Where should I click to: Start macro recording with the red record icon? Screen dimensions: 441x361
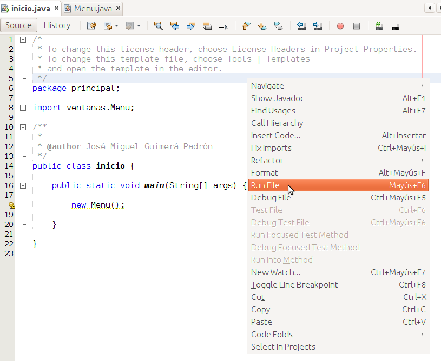tap(341, 25)
